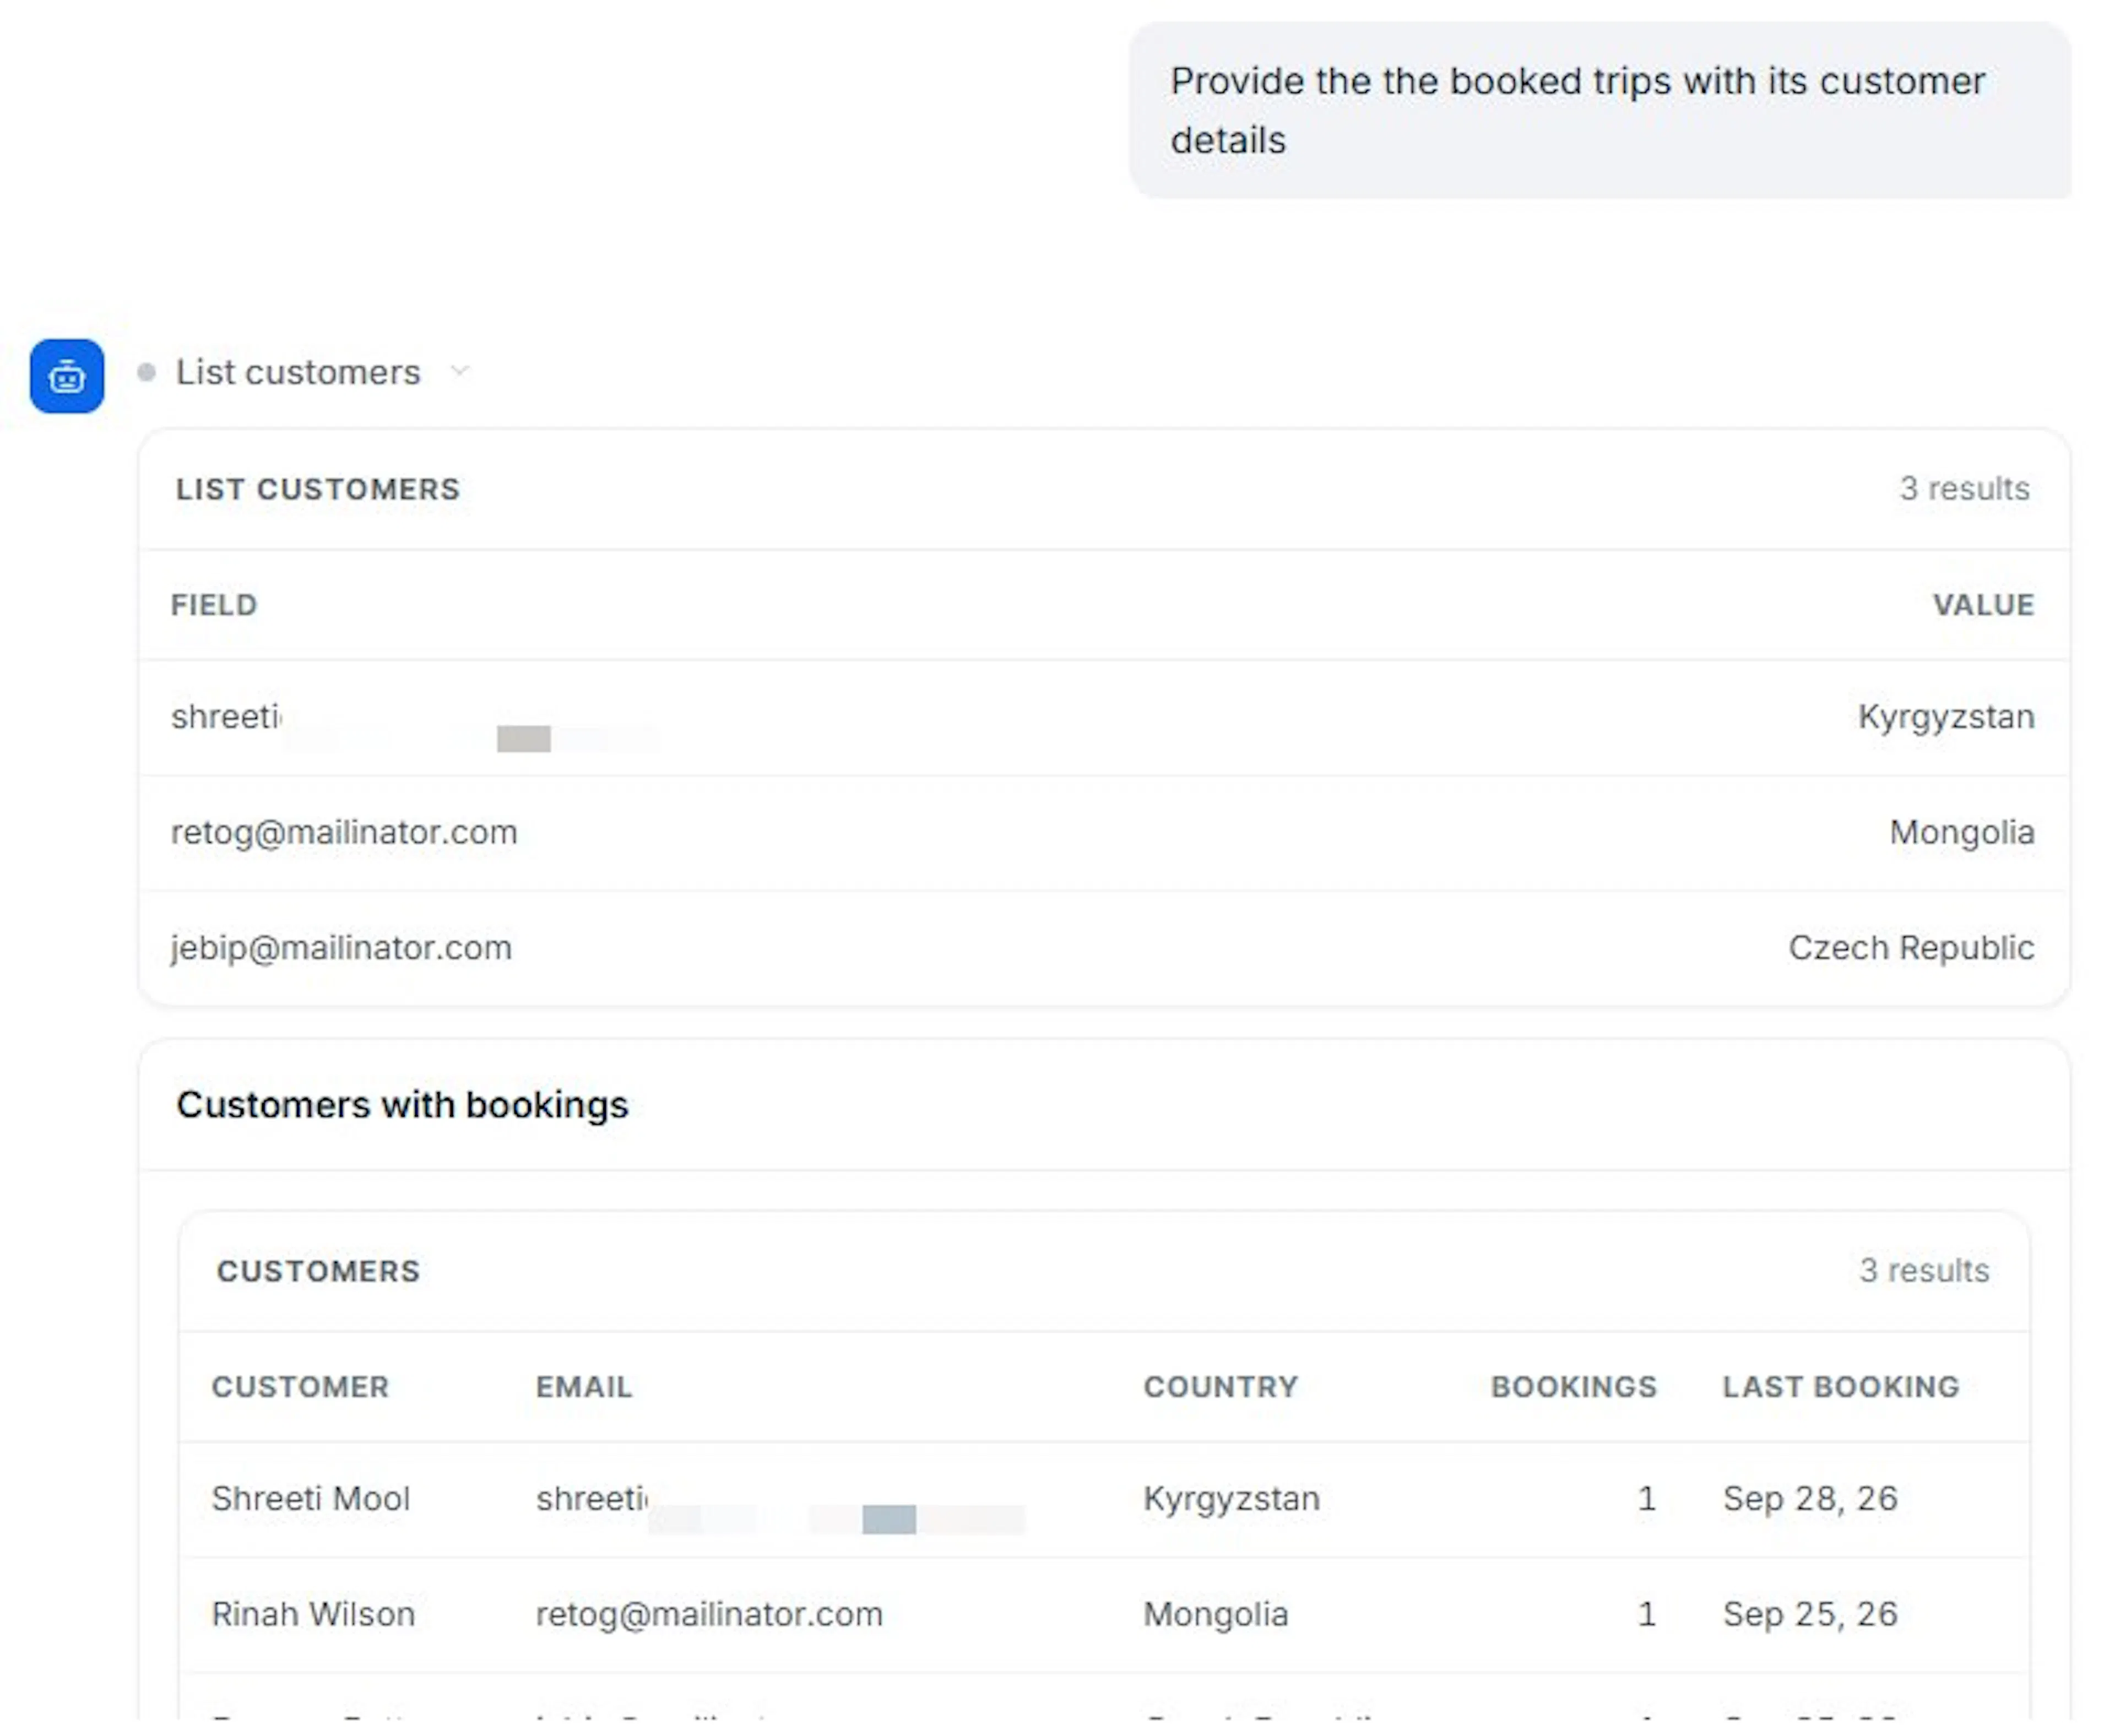The height and width of the screenshot is (1736, 2115).
Task: Open Shreeti Mool customer row
Action: (x=1104, y=1499)
